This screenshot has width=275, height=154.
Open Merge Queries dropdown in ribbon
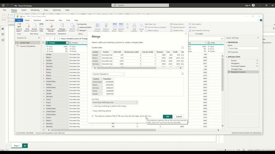(x=177, y=24)
